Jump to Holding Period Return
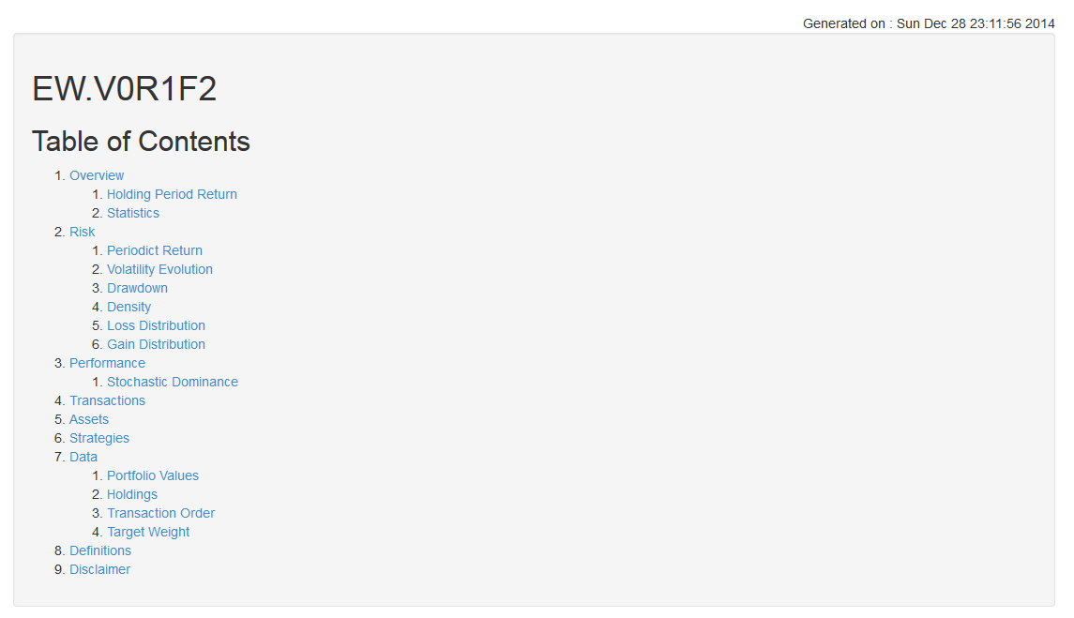Screen dimensions: 1074x618 (x=172, y=194)
